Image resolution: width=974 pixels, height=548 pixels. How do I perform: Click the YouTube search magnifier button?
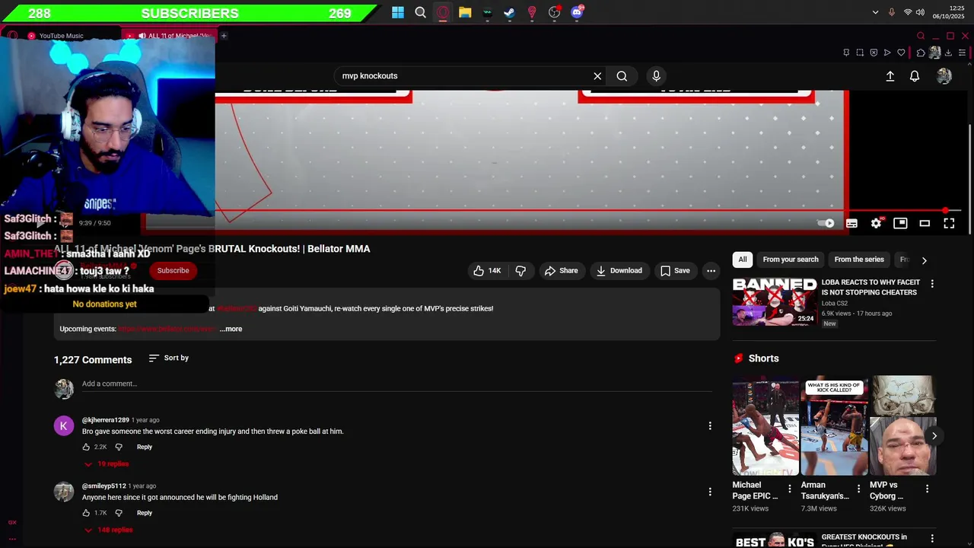[x=622, y=76]
